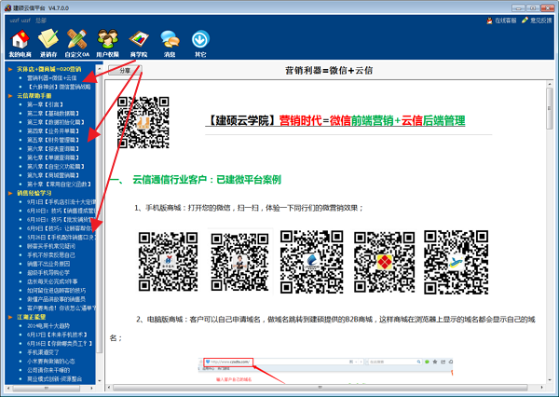Image resolution: width=559 pixels, height=397 pixels.
Task: Click the content pane vertical scrollbar thumb
Action: click(x=550, y=108)
